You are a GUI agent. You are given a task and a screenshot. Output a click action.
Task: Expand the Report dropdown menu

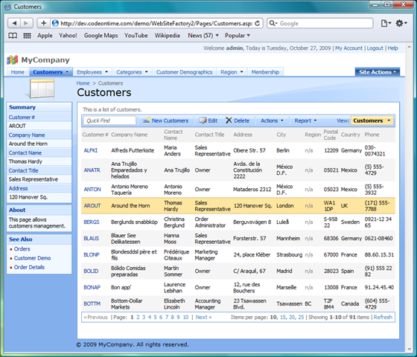coord(305,120)
